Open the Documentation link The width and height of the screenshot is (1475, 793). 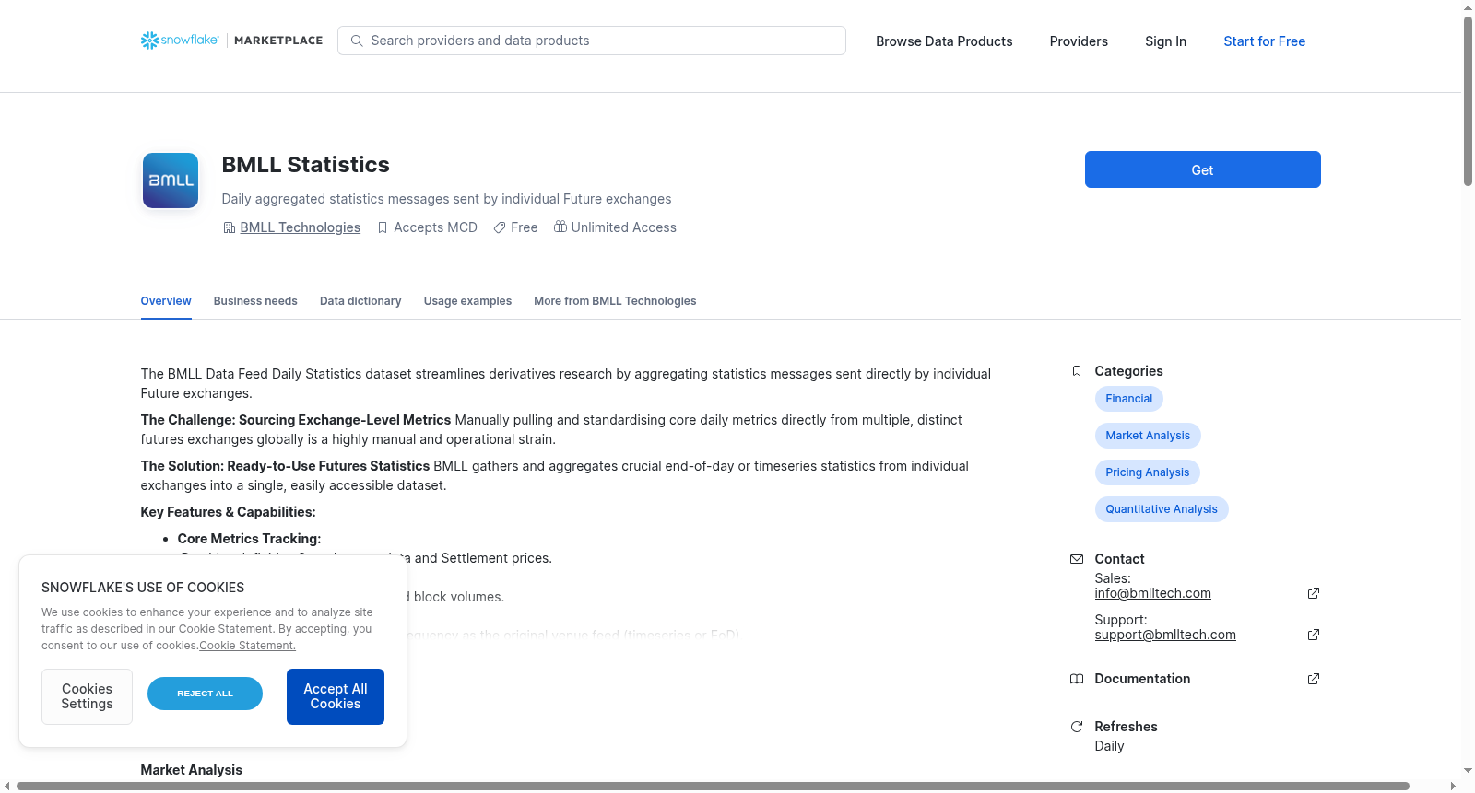tap(1142, 679)
